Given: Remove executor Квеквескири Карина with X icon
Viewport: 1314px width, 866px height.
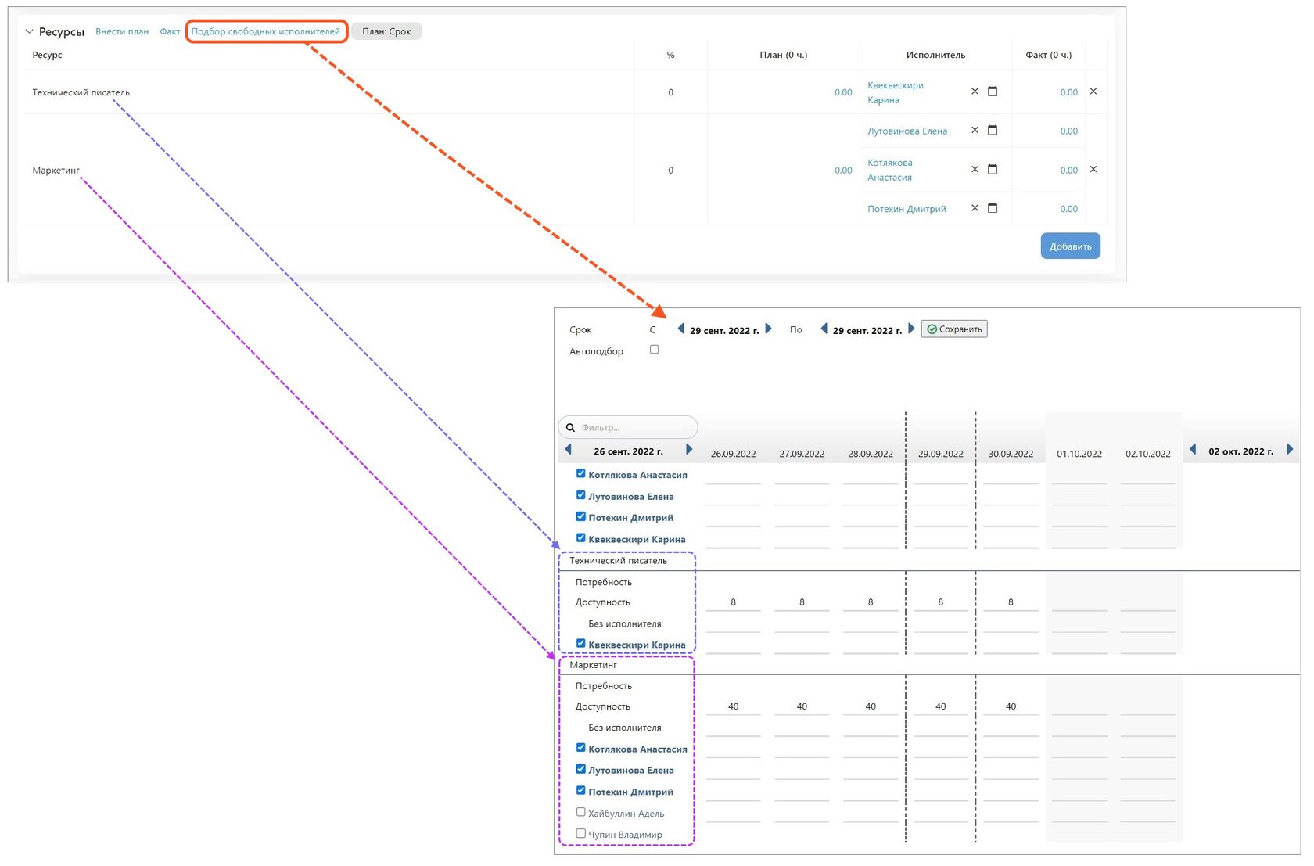Looking at the screenshot, I should 975,92.
